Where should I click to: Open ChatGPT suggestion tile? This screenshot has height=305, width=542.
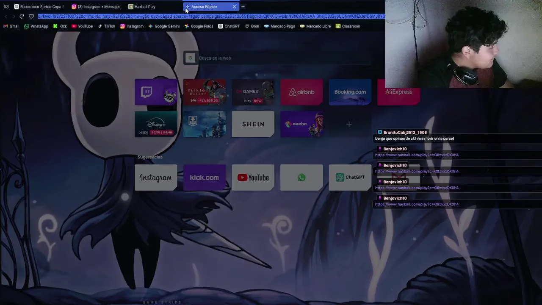[x=350, y=177]
